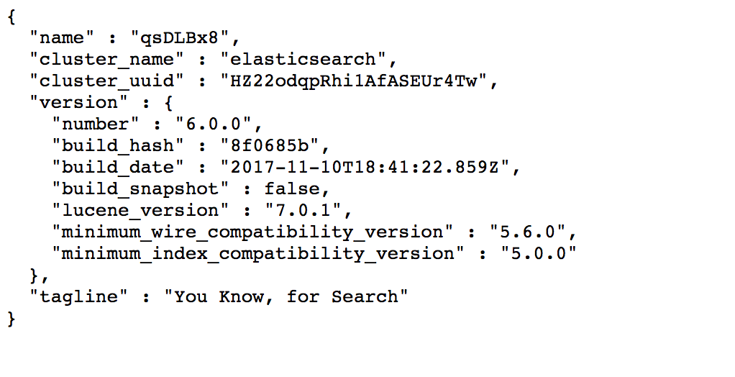Click the "cluster_uuid" key
Image resolution: width=735 pixels, height=377 pixels.
(107, 81)
